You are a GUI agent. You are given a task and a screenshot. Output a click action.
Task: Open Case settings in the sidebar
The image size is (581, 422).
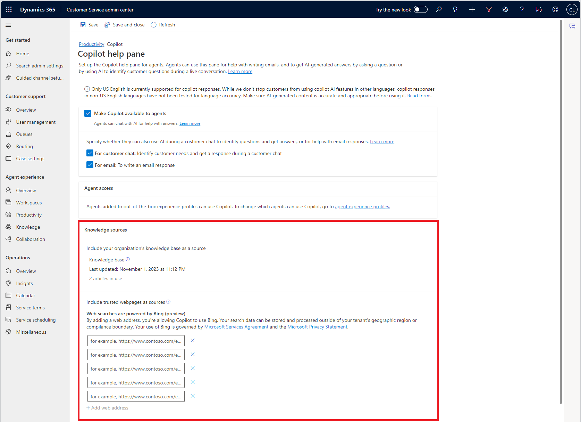[30, 158]
